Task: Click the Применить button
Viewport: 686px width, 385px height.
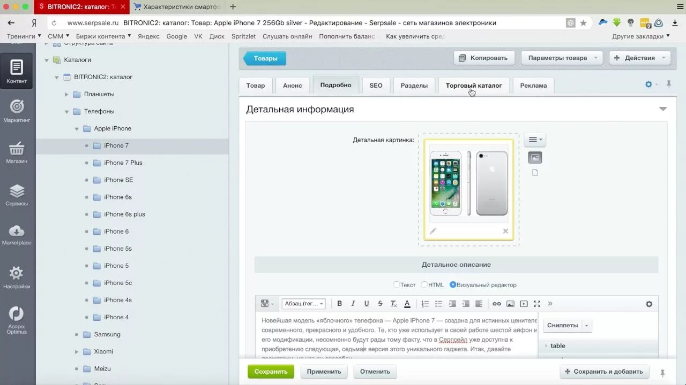Action: [324, 372]
